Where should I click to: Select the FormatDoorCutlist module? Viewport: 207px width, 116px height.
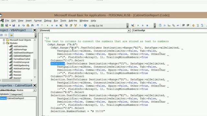(22, 59)
